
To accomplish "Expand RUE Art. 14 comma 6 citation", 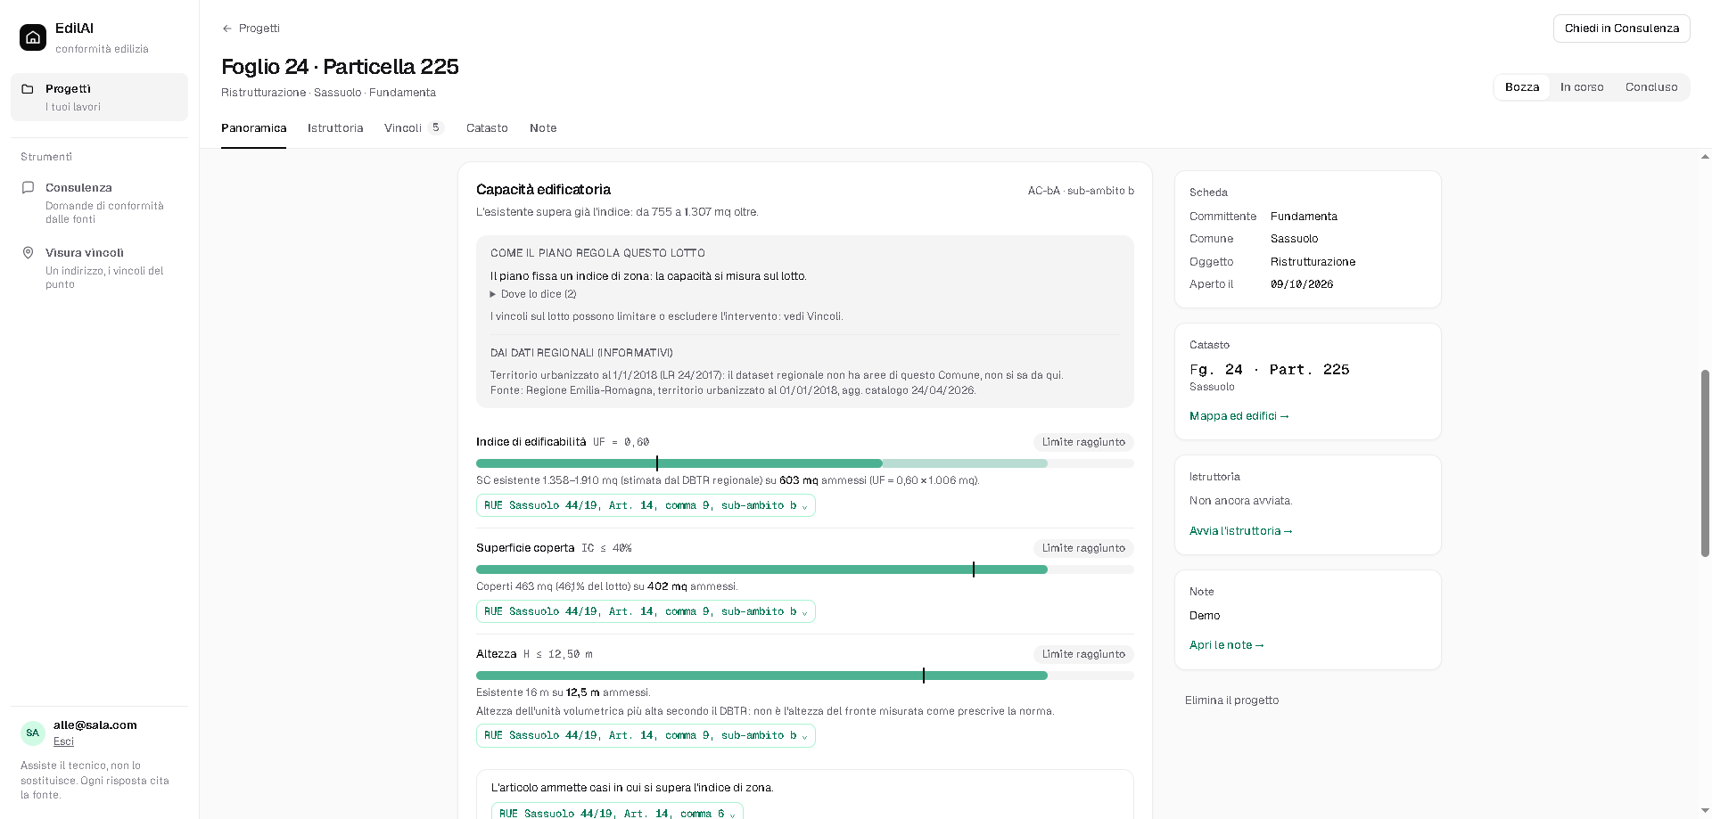I will pos(617,812).
